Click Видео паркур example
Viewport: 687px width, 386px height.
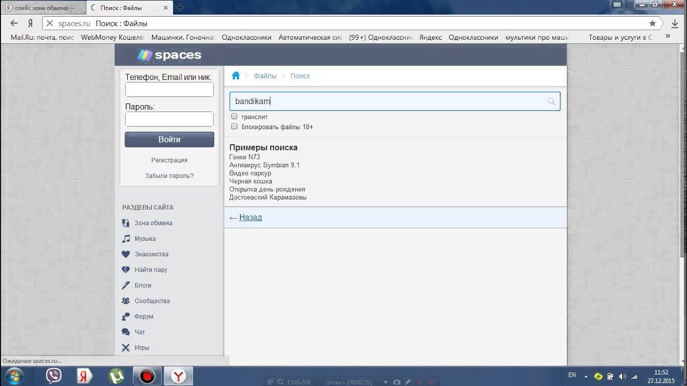pyautogui.click(x=250, y=173)
